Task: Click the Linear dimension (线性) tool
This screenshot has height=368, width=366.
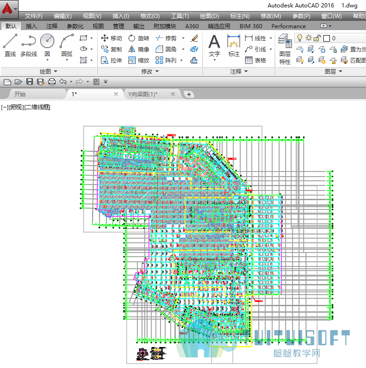Action: (x=255, y=38)
